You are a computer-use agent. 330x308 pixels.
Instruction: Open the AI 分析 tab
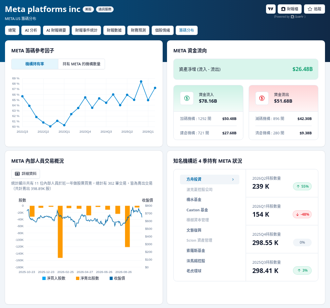(31, 30)
